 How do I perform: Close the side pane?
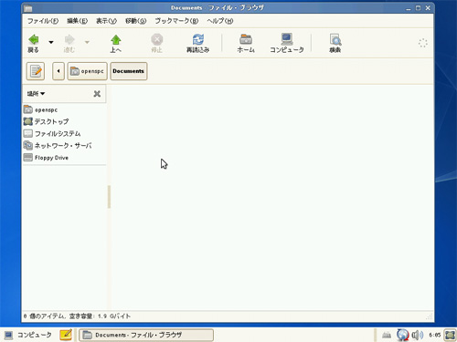[x=97, y=94]
